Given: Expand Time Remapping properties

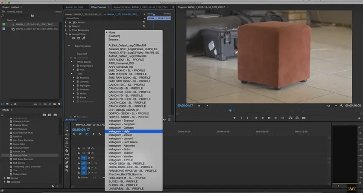Looking at the screenshot, I should [66, 30].
